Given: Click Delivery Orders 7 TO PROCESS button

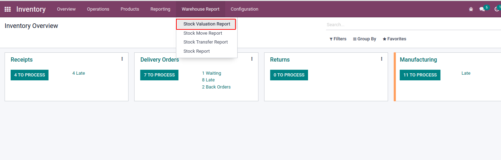Looking at the screenshot, I should 159,75.
